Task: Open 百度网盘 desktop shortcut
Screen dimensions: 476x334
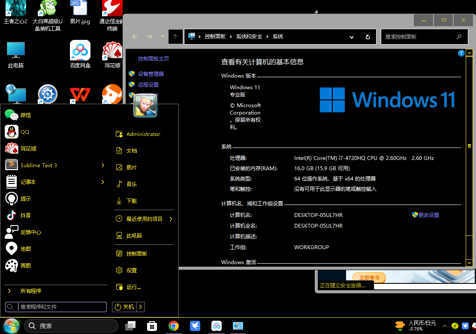Action: (x=80, y=54)
